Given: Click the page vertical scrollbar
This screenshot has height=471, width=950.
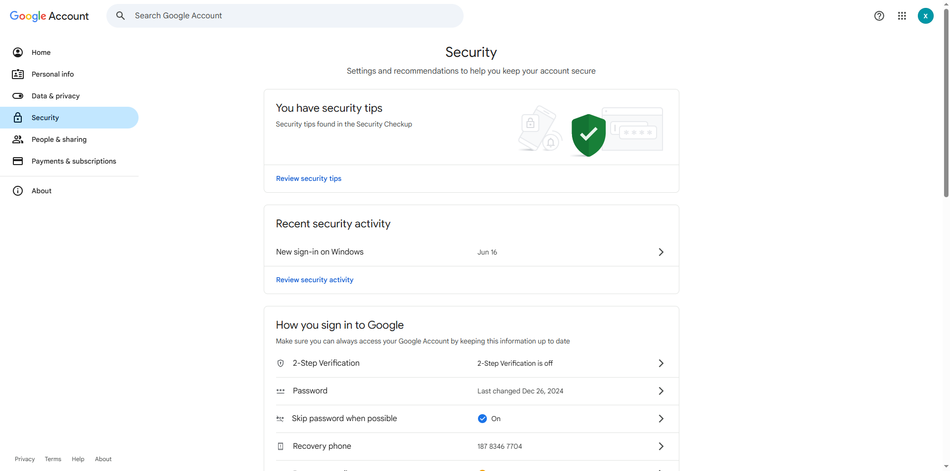Looking at the screenshot, I should click(x=946, y=103).
